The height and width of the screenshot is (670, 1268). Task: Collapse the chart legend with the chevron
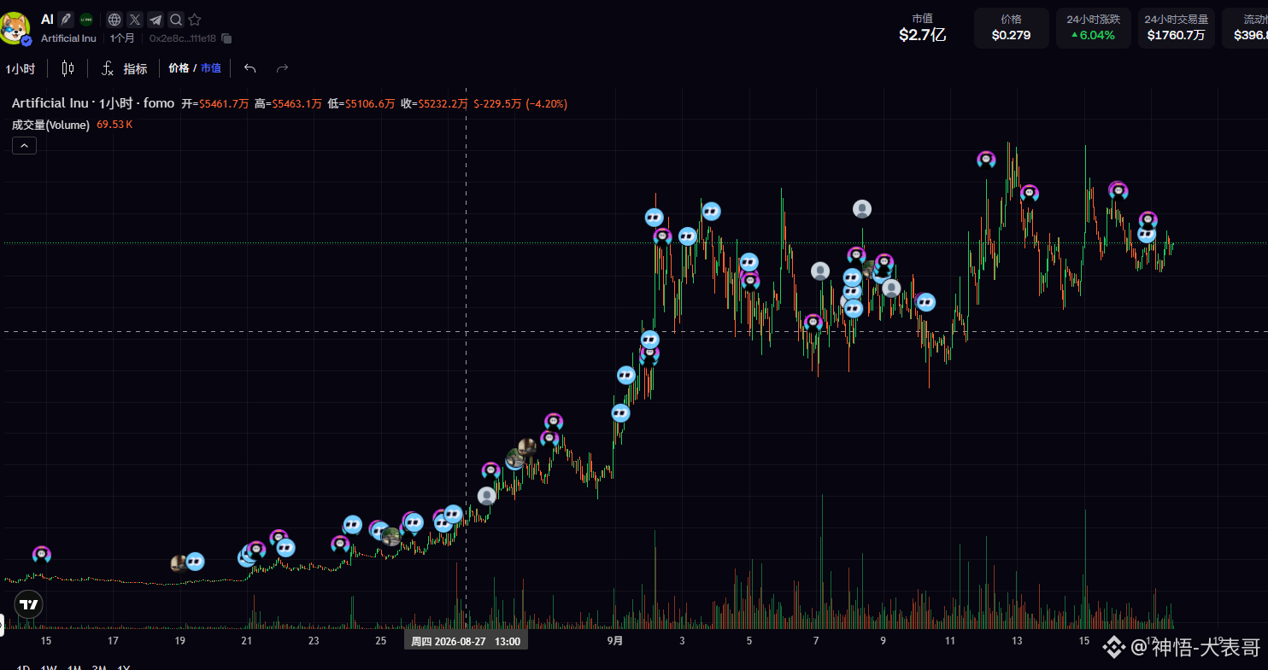pyautogui.click(x=24, y=146)
